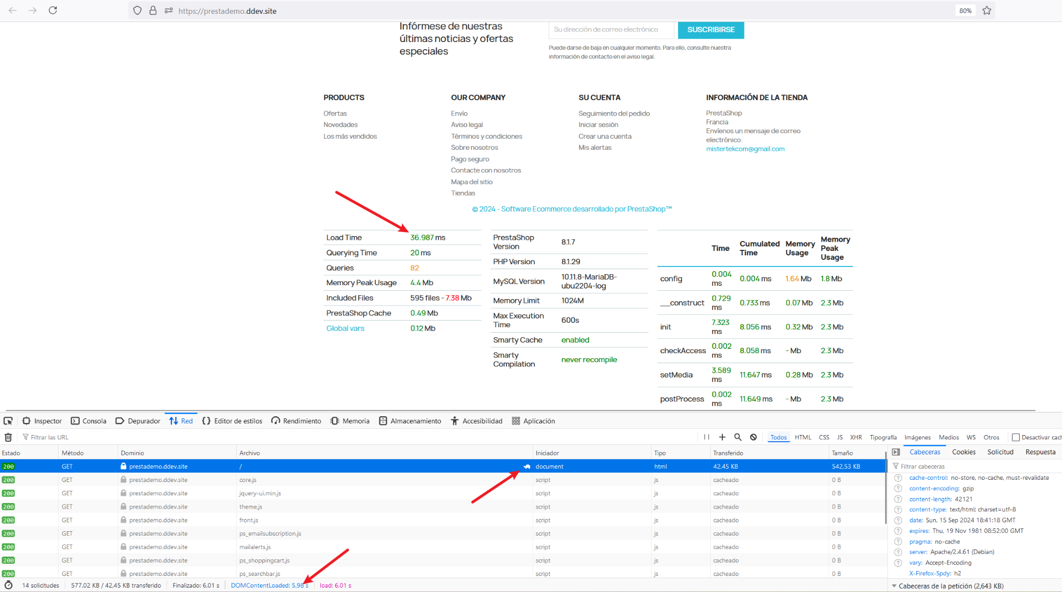Open site permissions icon in address bar
Viewport: 1062px width, 592px height.
[169, 11]
